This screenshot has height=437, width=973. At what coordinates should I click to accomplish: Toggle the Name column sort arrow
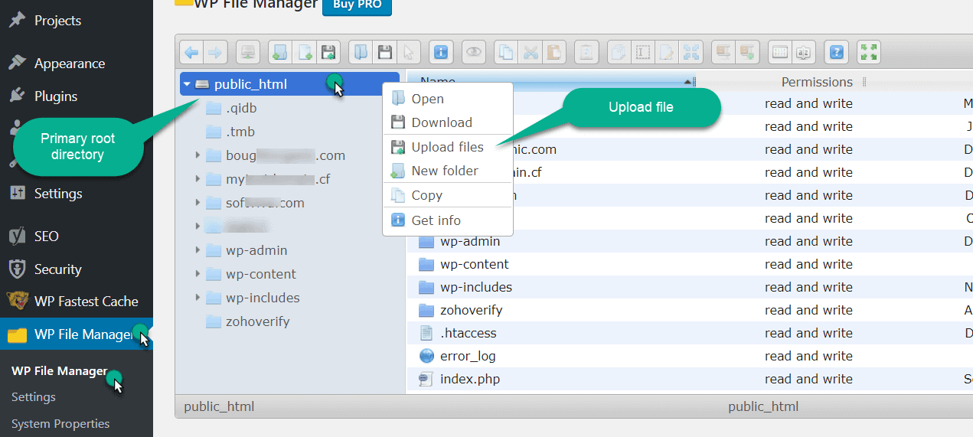coord(687,82)
